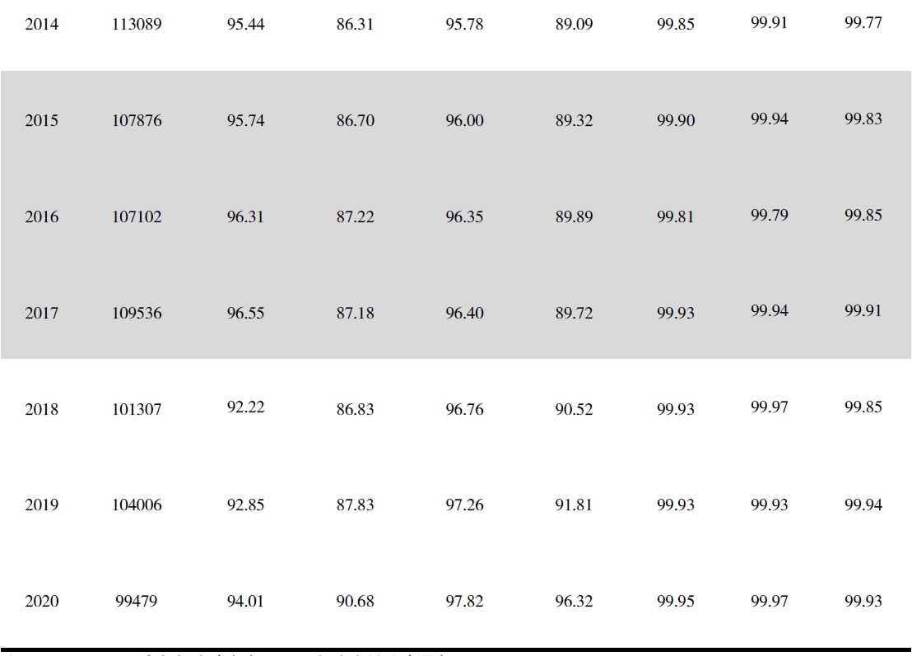Select the value 113089 in the table
The width and height of the screenshot is (912, 656).
[x=137, y=25]
